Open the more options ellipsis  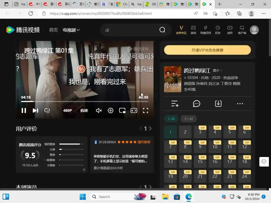pyautogui.click(x=240, y=104)
